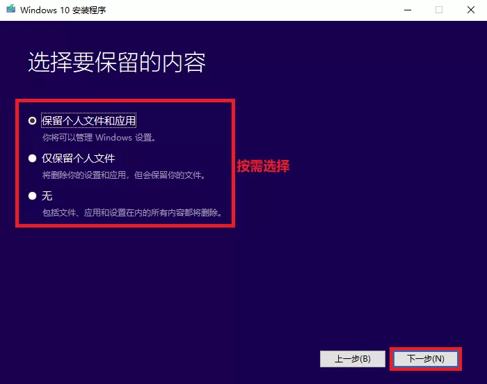Select the 保留个人文件和应用 radio button
This screenshot has height=384, width=487.
point(32,120)
